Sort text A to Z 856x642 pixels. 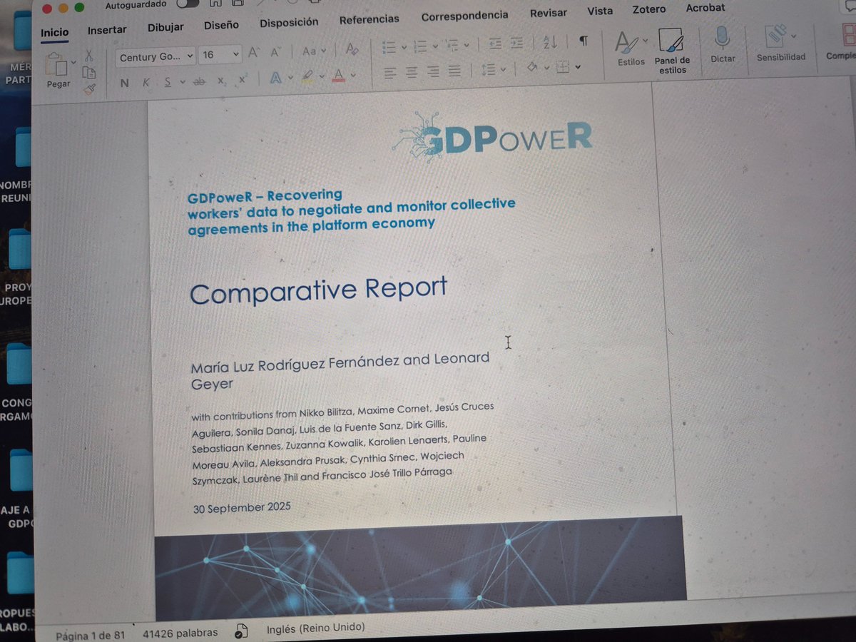tap(549, 43)
